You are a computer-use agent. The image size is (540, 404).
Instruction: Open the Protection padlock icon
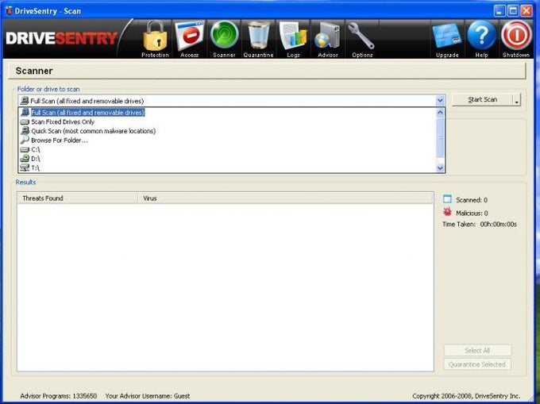click(155, 39)
